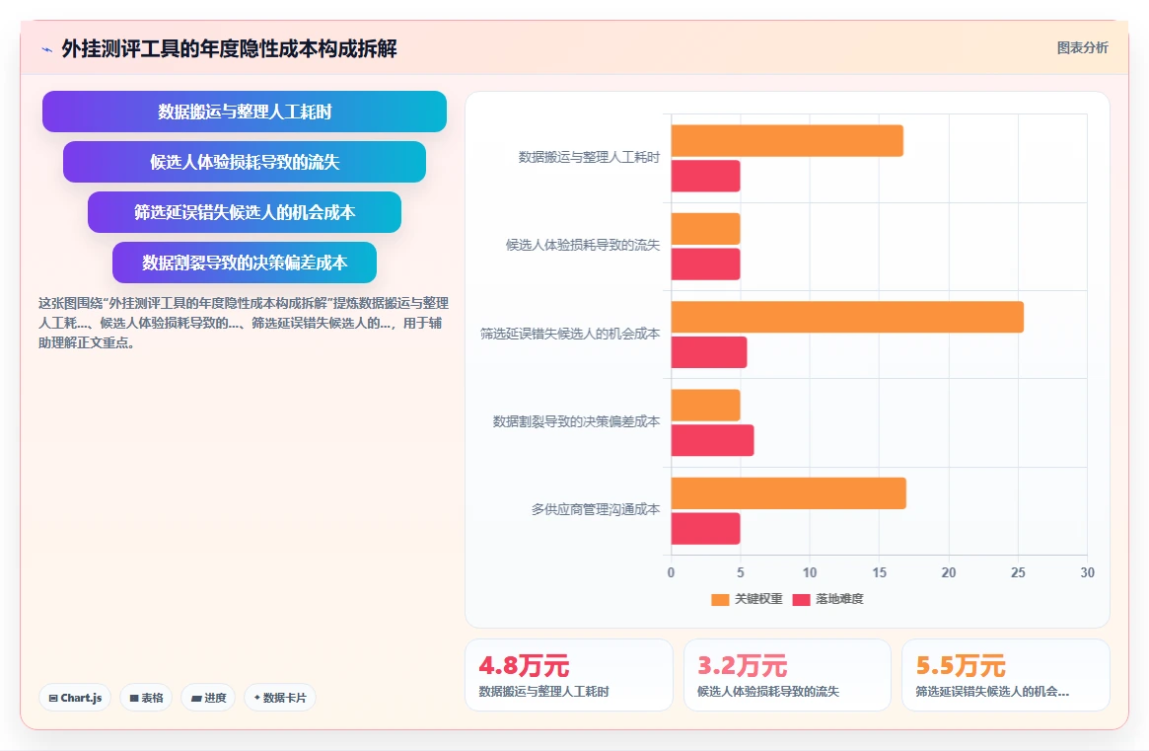Click red bar for 候选人体验损耗导致的流失
This screenshot has width=1149, height=751.
click(x=705, y=264)
